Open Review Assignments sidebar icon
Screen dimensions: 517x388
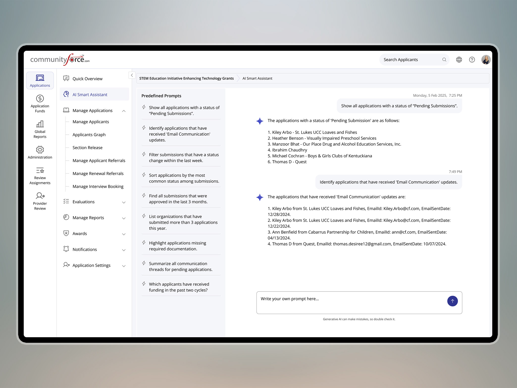pyautogui.click(x=40, y=171)
